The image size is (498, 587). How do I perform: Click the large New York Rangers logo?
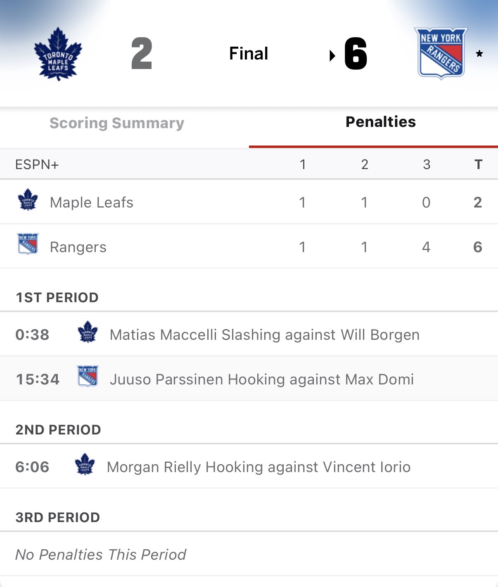click(x=441, y=53)
